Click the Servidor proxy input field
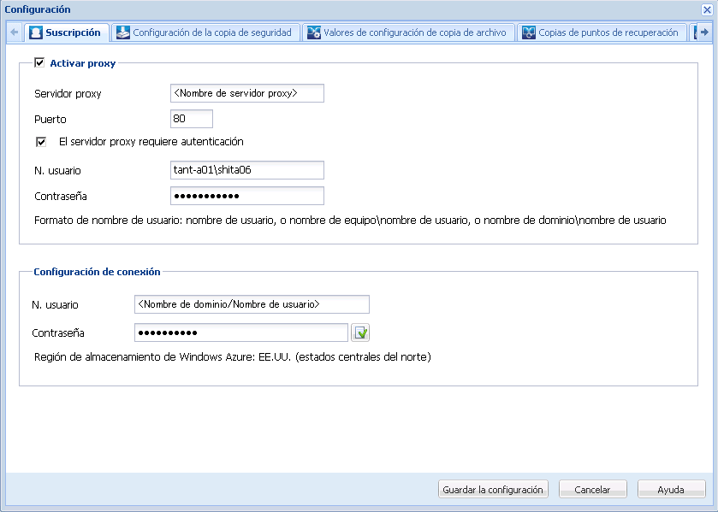The image size is (718, 512). coord(247,93)
